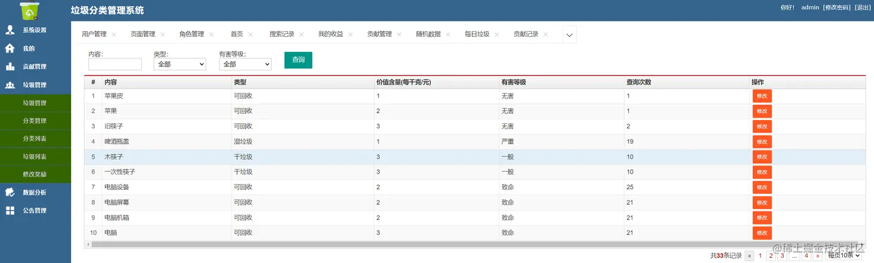
Task: Go to page 3
Action: [x=782, y=256]
